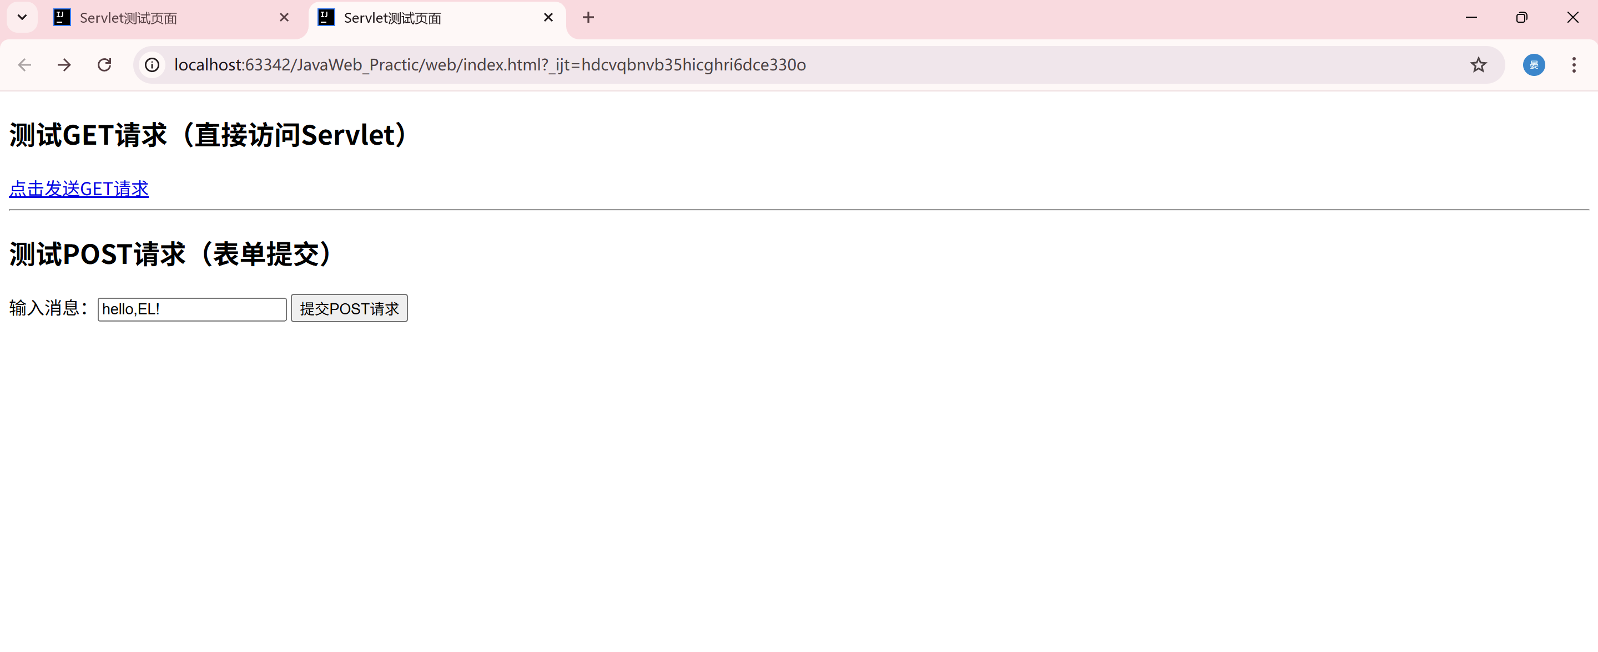The height and width of the screenshot is (652, 1598).
Task: Open the user profile avatar
Action: pos(1534,65)
